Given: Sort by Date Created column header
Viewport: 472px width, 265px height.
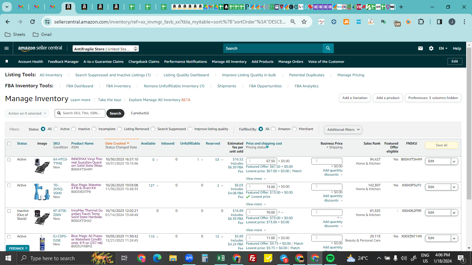Looking at the screenshot, I should click(x=117, y=144).
